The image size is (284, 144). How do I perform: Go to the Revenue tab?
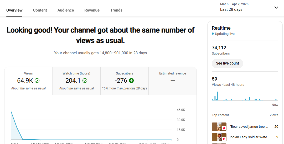point(92,10)
